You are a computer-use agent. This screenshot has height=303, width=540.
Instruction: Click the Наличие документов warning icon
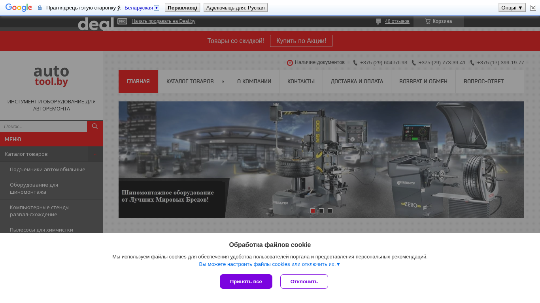tap(290, 63)
